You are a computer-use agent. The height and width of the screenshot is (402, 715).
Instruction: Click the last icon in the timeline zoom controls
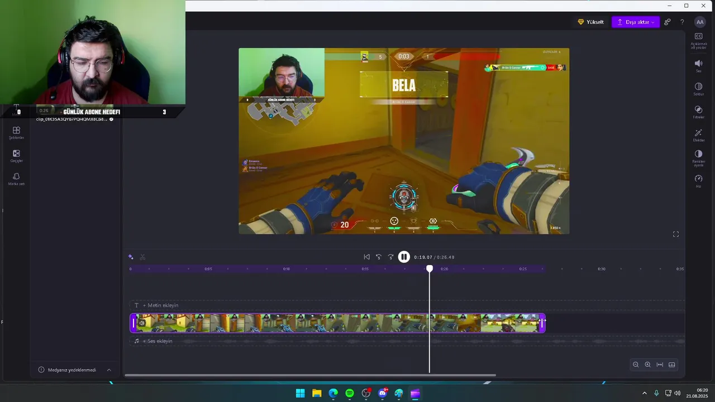(x=672, y=365)
